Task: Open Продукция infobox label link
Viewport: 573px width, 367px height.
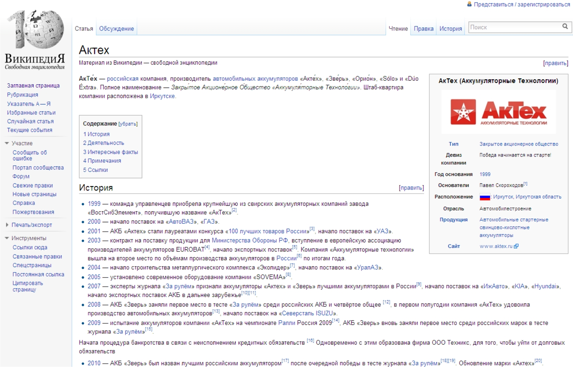Action: pos(453,220)
